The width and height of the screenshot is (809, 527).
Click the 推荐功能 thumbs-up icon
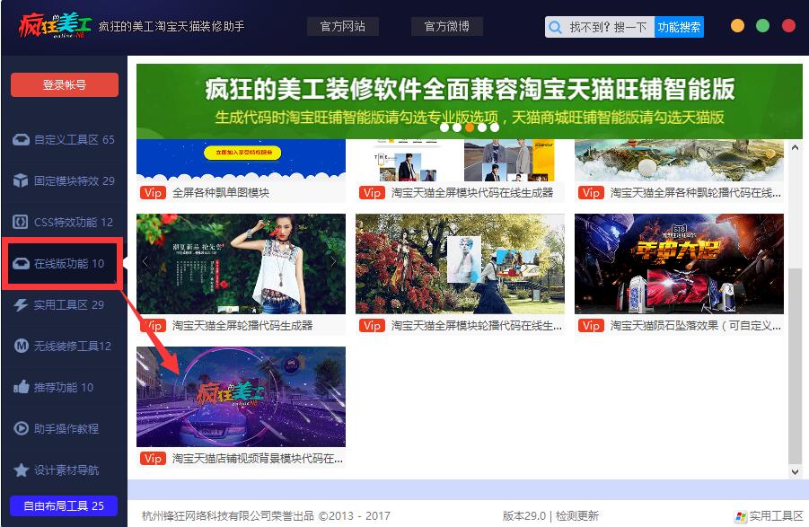[x=21, y=387]
